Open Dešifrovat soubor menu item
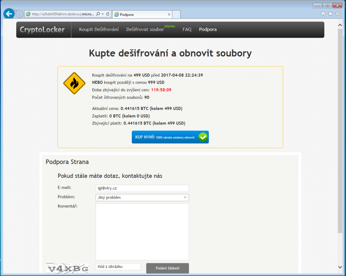346x276 pixels. pyautogui.click(x=145, y=29)
